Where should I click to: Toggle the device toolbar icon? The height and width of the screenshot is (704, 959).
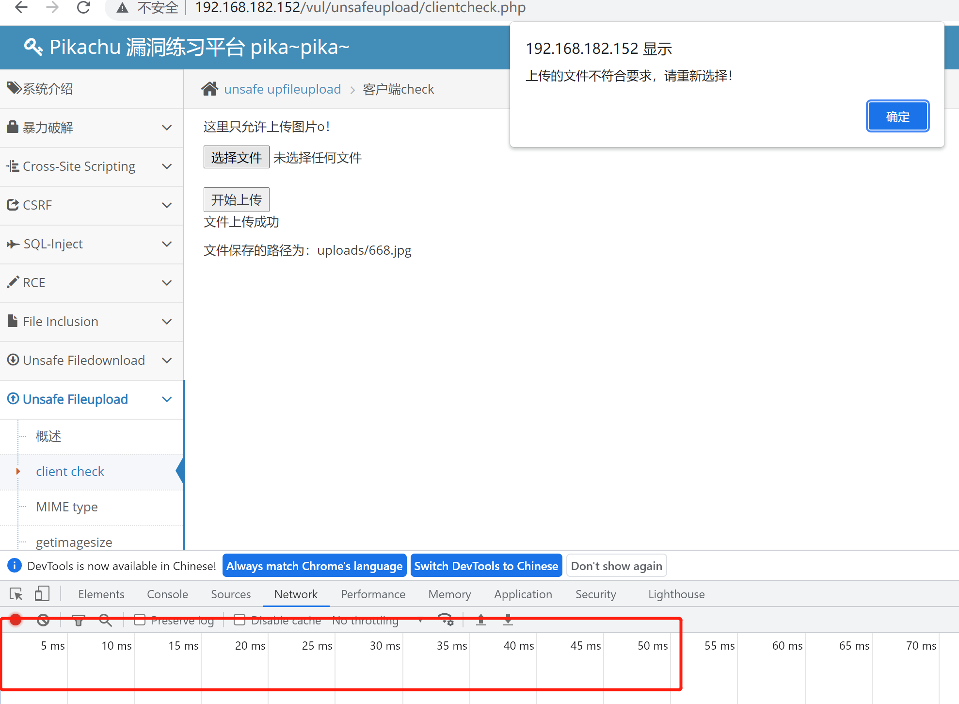(x=42, y=594)
